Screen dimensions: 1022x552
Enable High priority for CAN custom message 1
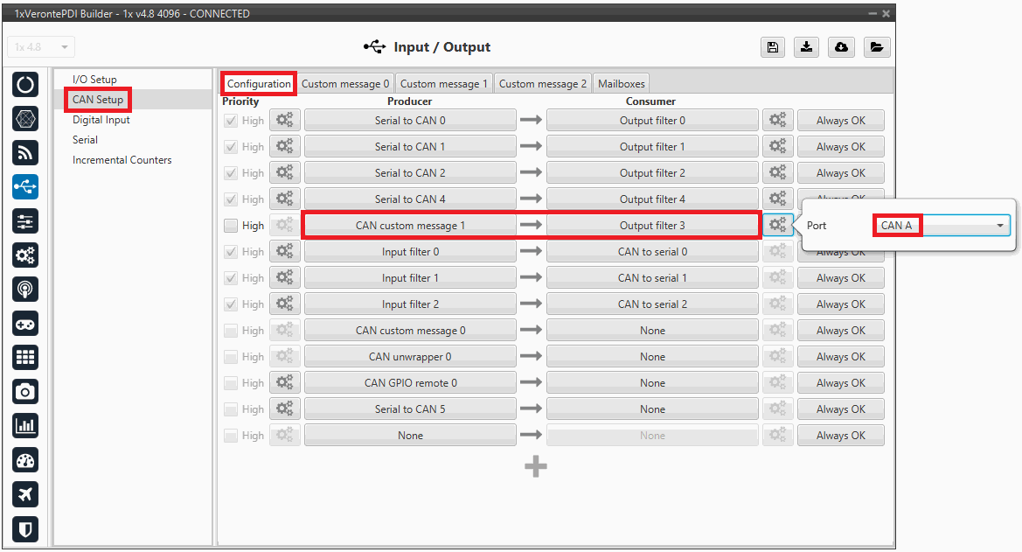(231, 226)
